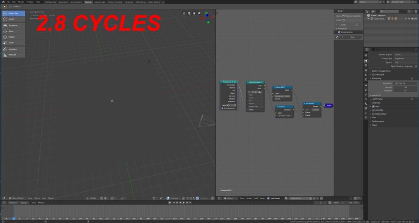This screenshot has width=419, height=223.
Task: Select the Measure tool
Action: coord(14,55)
